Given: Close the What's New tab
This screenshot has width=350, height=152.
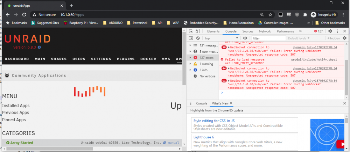Looking at the screenshot, I should point(231,103).
